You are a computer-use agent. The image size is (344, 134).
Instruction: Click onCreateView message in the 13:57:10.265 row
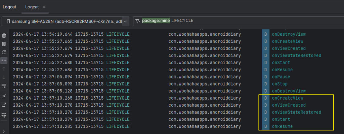288,98
